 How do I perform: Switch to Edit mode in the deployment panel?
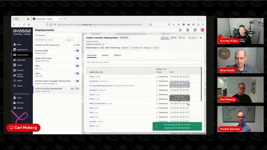174,38
